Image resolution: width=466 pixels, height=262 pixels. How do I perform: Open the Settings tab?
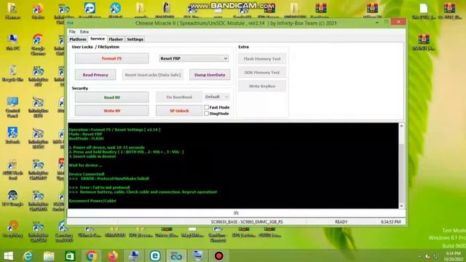[135, 39]
